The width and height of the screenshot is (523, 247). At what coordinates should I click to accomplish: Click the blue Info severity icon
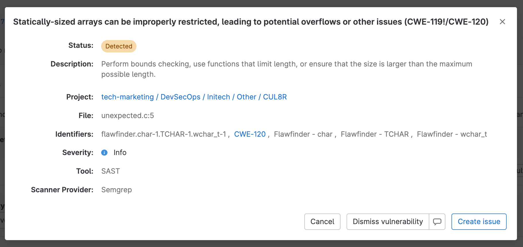pos(104,153)
